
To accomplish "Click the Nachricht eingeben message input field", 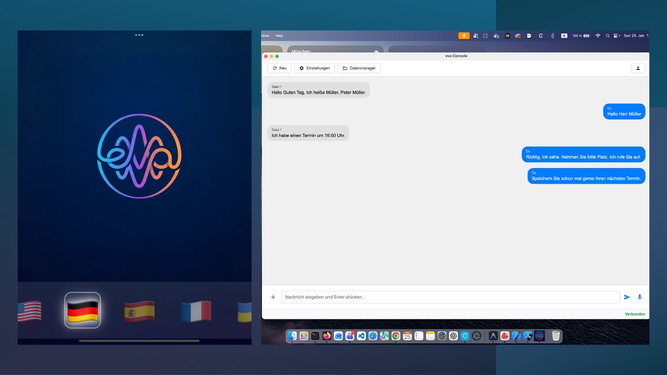I will coord(450,296).
